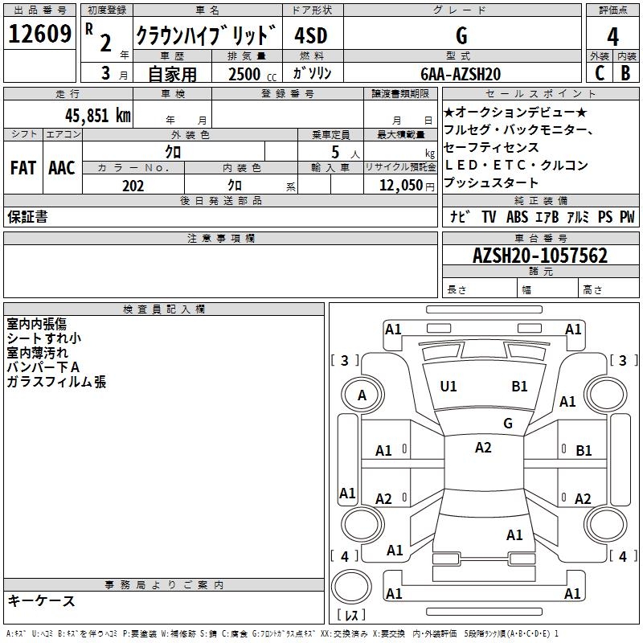
Task: Select inspector note 室内薄汚れ
Action: pyautogui.click(x=37, y=353)
